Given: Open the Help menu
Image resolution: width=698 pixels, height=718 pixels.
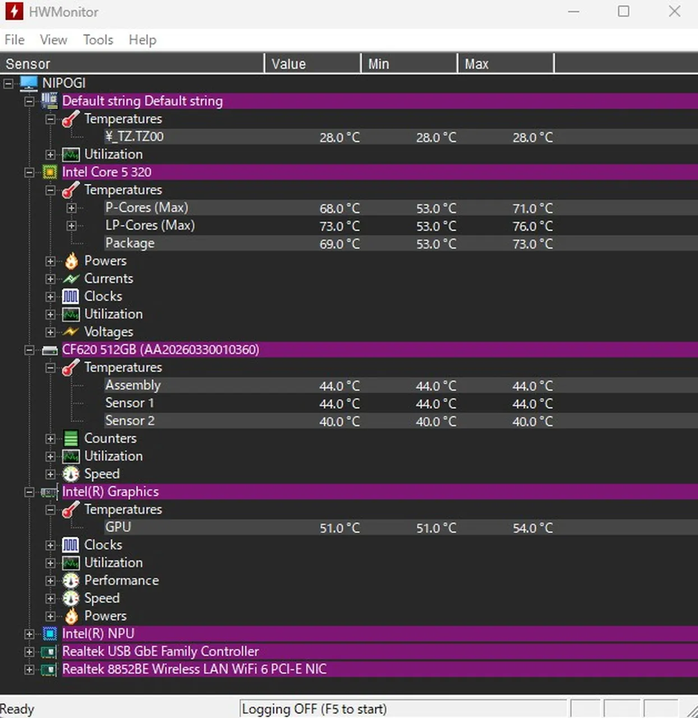Looking at the screenshot, I should coord(143,40).
